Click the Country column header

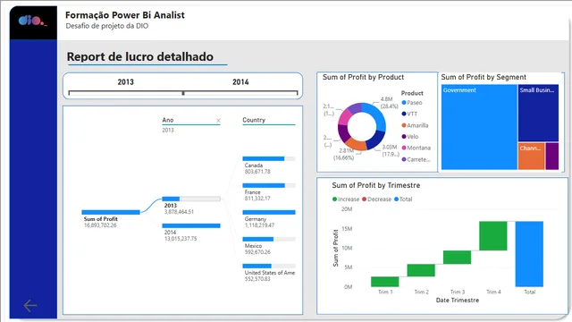coord(254,120)
